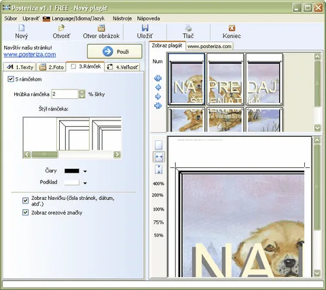Open the www.posteriza.com tab
Viewport: 326px width, 290px height.
pyautogui.click(x=209, y=47)
